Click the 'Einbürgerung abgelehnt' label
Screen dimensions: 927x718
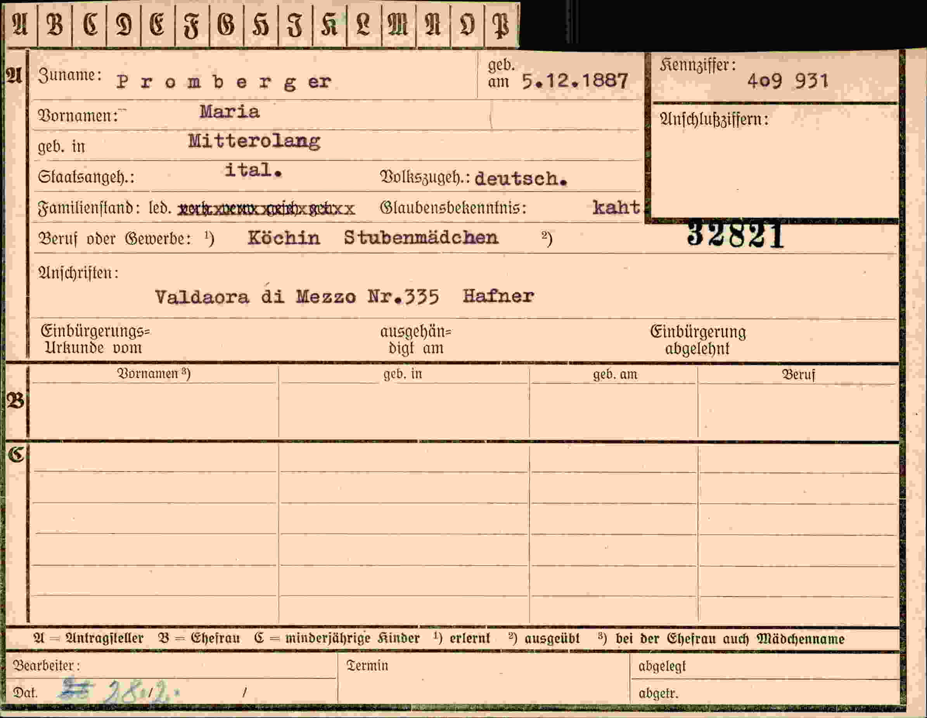[698, 340]
